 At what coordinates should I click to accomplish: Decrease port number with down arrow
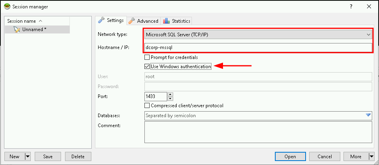pyautogui.click(x=170, y=98)
